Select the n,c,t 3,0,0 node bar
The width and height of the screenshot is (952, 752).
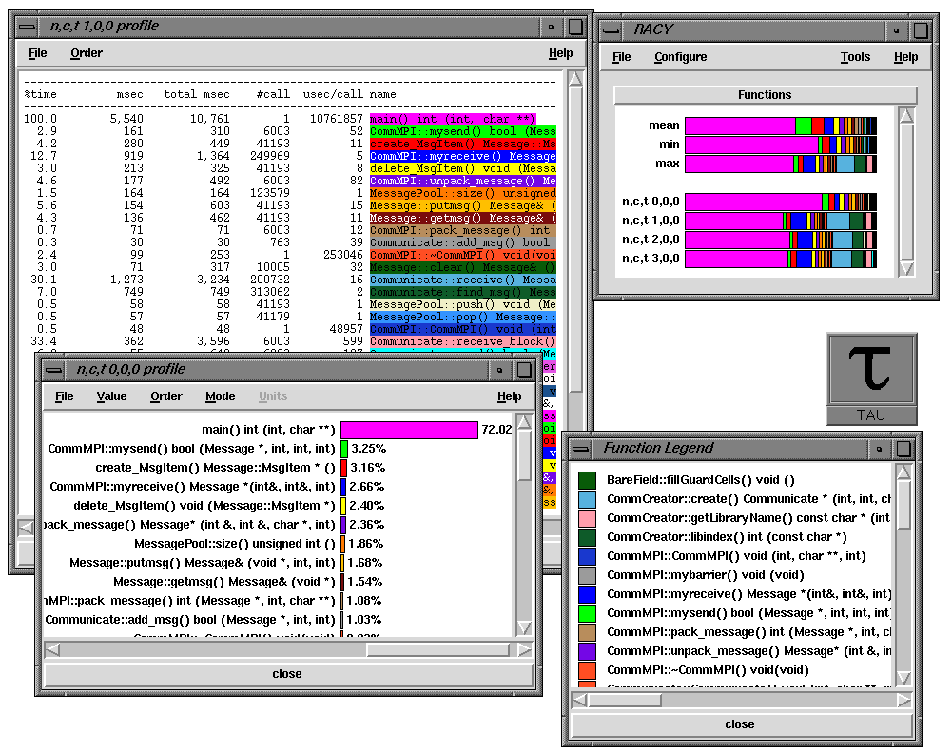tap(781, 259)
